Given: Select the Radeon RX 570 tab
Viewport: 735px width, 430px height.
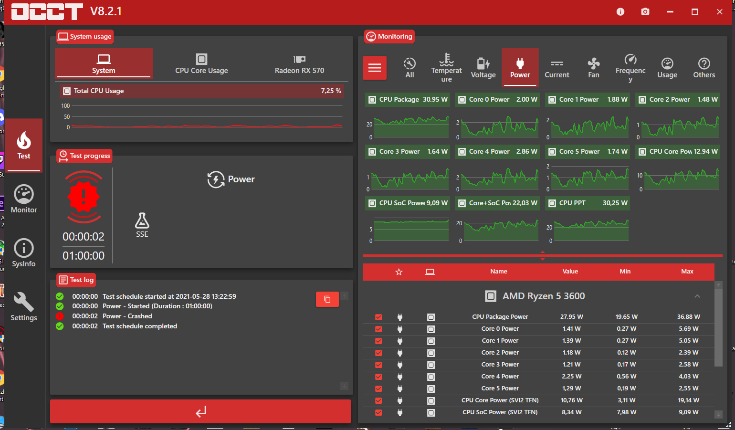Looking at the screenshot, I should pyautogui.click(x=299, y=63).
